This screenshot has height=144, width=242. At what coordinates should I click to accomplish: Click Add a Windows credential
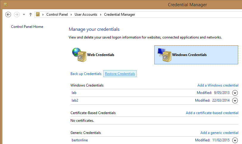[x=218, y=85]
